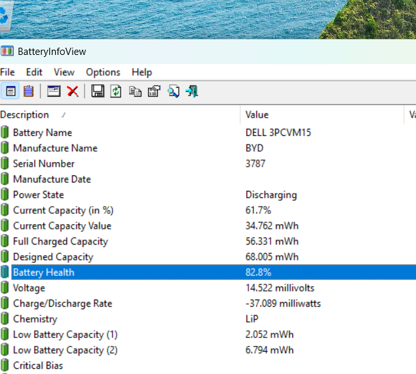Image resolution: width=416 pixels, height=374 pixels.
Task: Select Current Capacity Value row
Action: [x=208, y=226]
